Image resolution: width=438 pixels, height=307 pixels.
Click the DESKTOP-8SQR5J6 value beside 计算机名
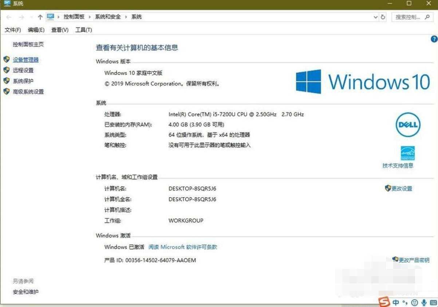[x=192, y=189]
